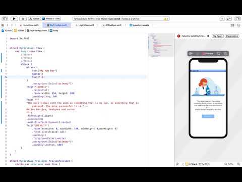Click the .foregroundColor(.white) line
The height and width of the screenshot is (182, 242).
[x=49, y=139]
